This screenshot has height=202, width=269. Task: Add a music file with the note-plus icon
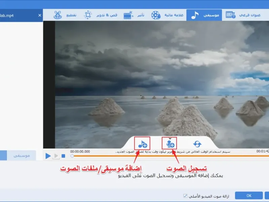[x=142, y=144]
